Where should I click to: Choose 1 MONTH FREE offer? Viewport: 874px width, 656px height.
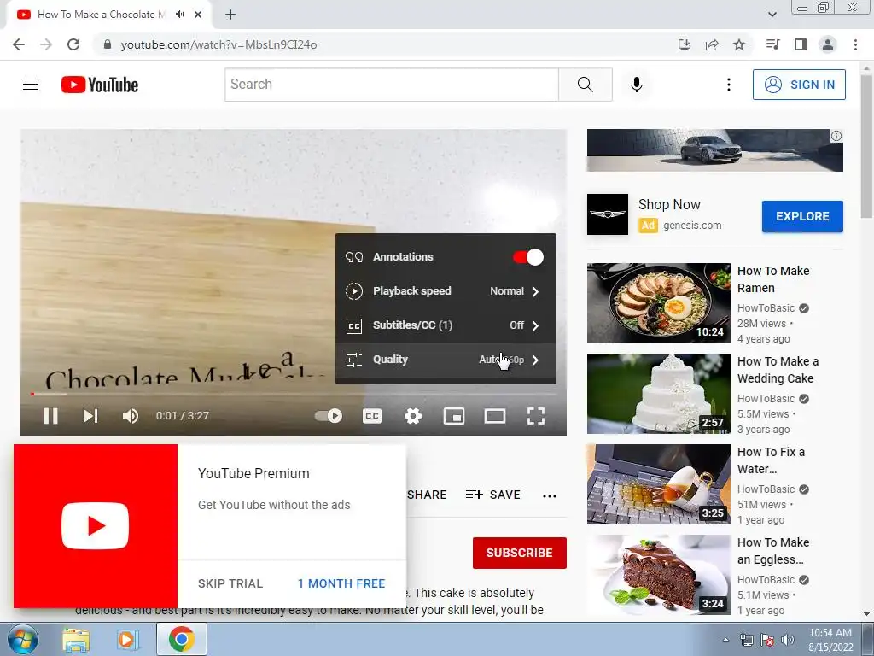pos(341,583)
